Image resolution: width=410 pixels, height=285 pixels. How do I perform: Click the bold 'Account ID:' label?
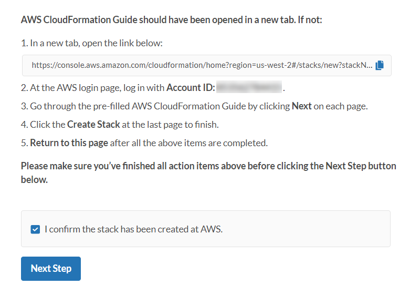191,87
